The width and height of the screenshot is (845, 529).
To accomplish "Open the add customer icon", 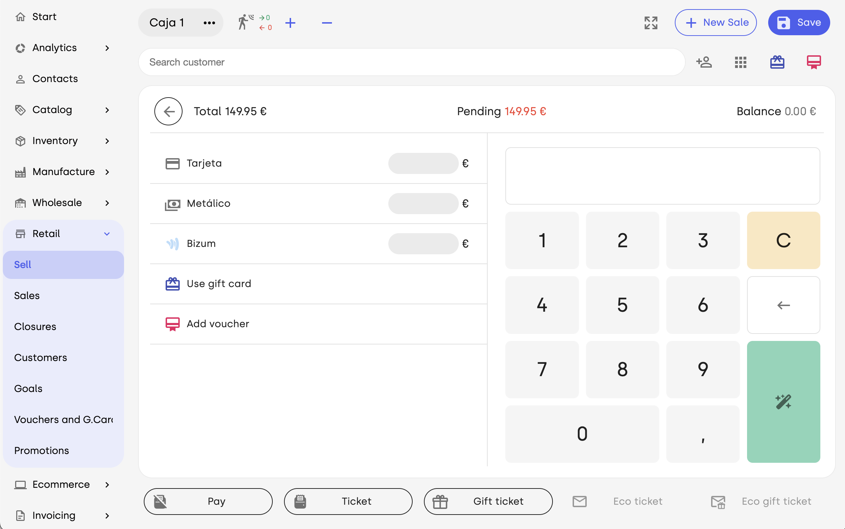I will point(704,62).
